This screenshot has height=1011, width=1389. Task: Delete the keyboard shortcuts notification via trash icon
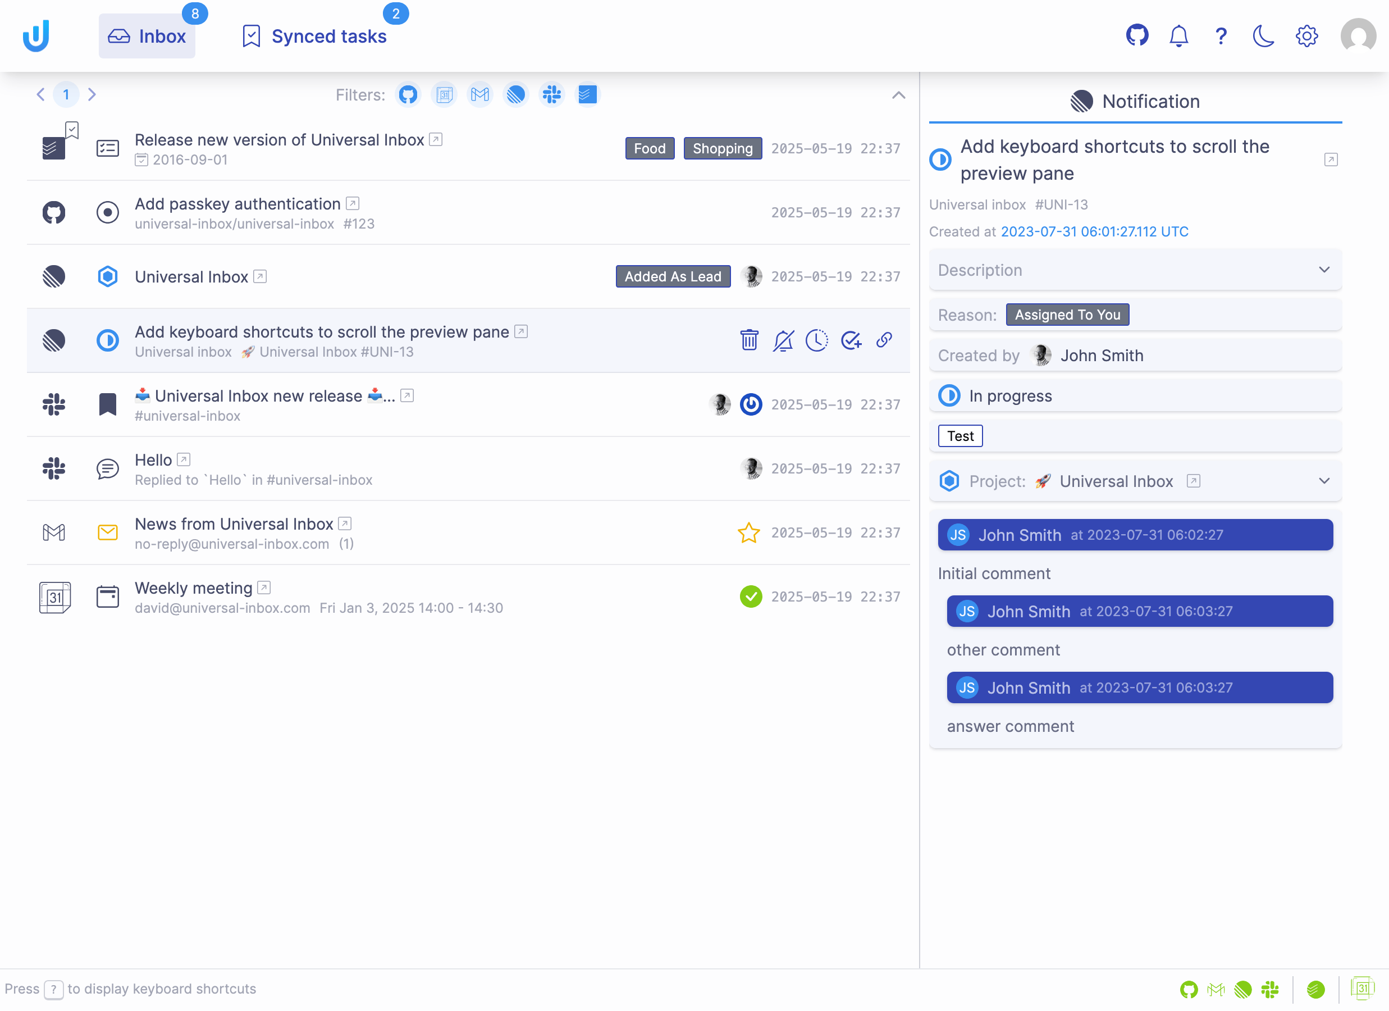[749, 340]
